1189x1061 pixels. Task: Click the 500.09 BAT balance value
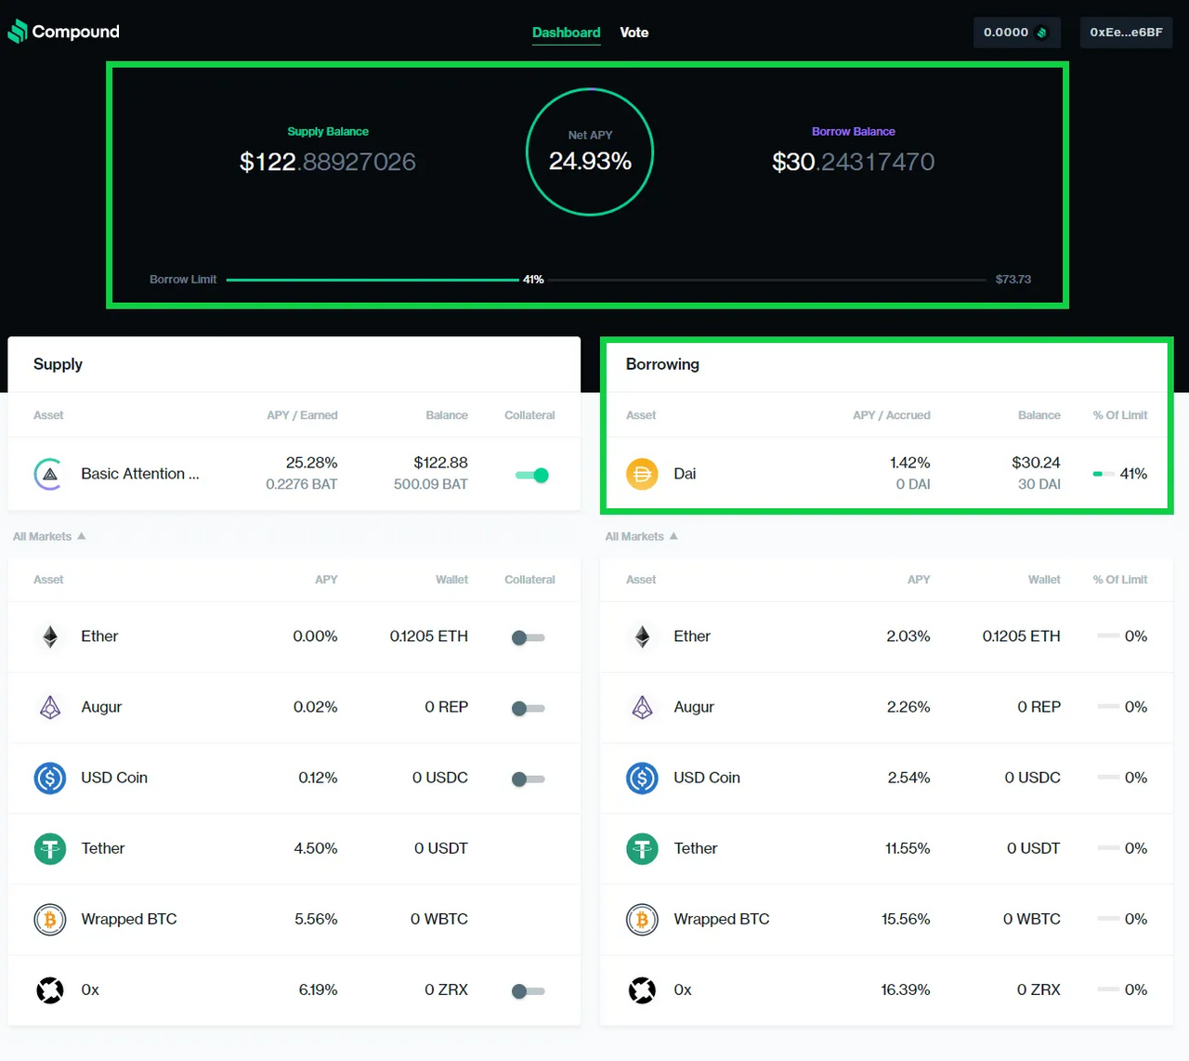click(x=430, y=484)
